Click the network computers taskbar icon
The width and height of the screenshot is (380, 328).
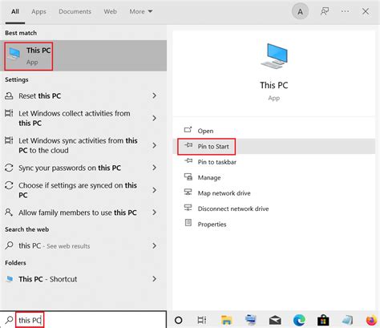pyautogui.click(x=251, y=320)
